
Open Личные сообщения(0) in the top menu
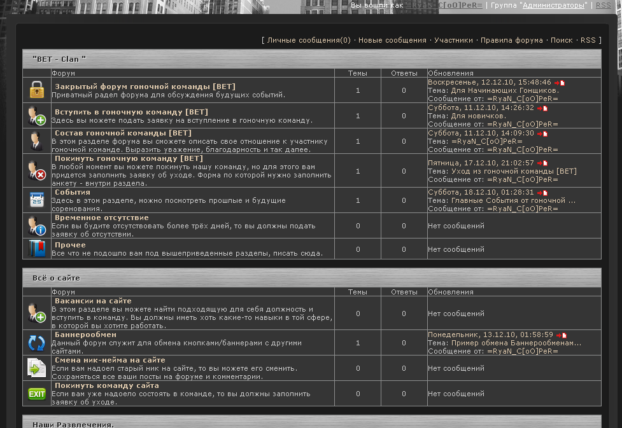309,40
